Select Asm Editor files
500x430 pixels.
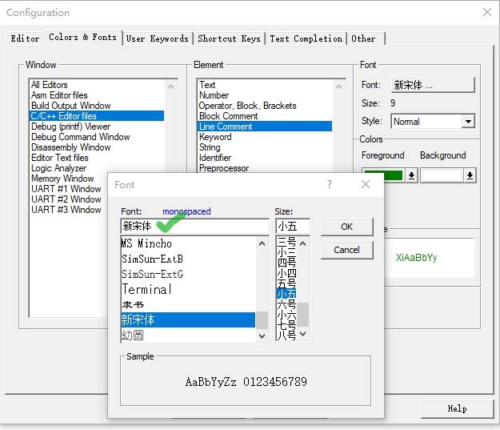97,95
